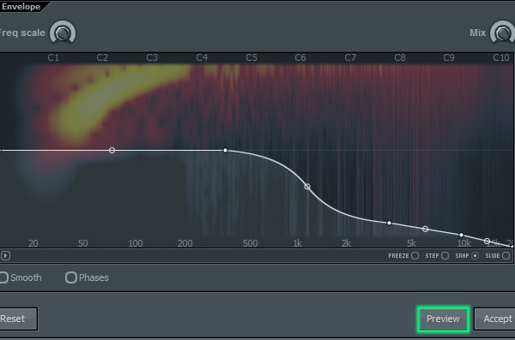Select the filled envelope point near 10k
This screenshot has width=515, height=340.
pos(461,235)
